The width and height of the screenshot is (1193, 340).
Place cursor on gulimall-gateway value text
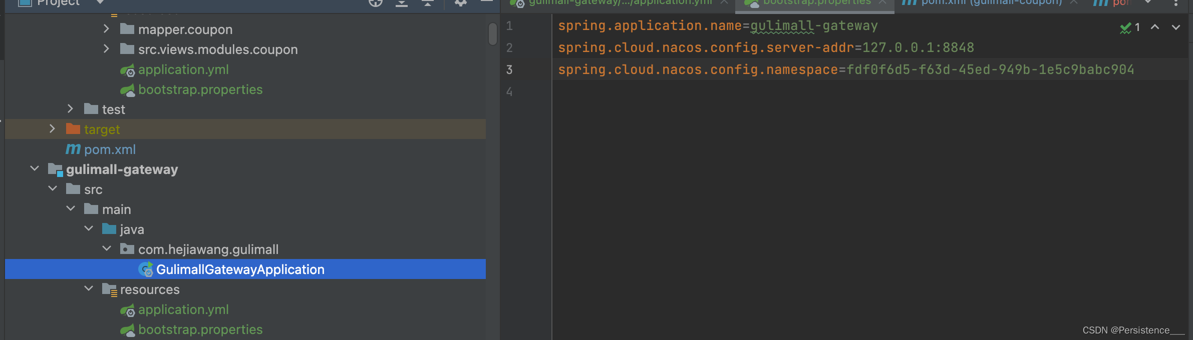[x=814, y=25]
